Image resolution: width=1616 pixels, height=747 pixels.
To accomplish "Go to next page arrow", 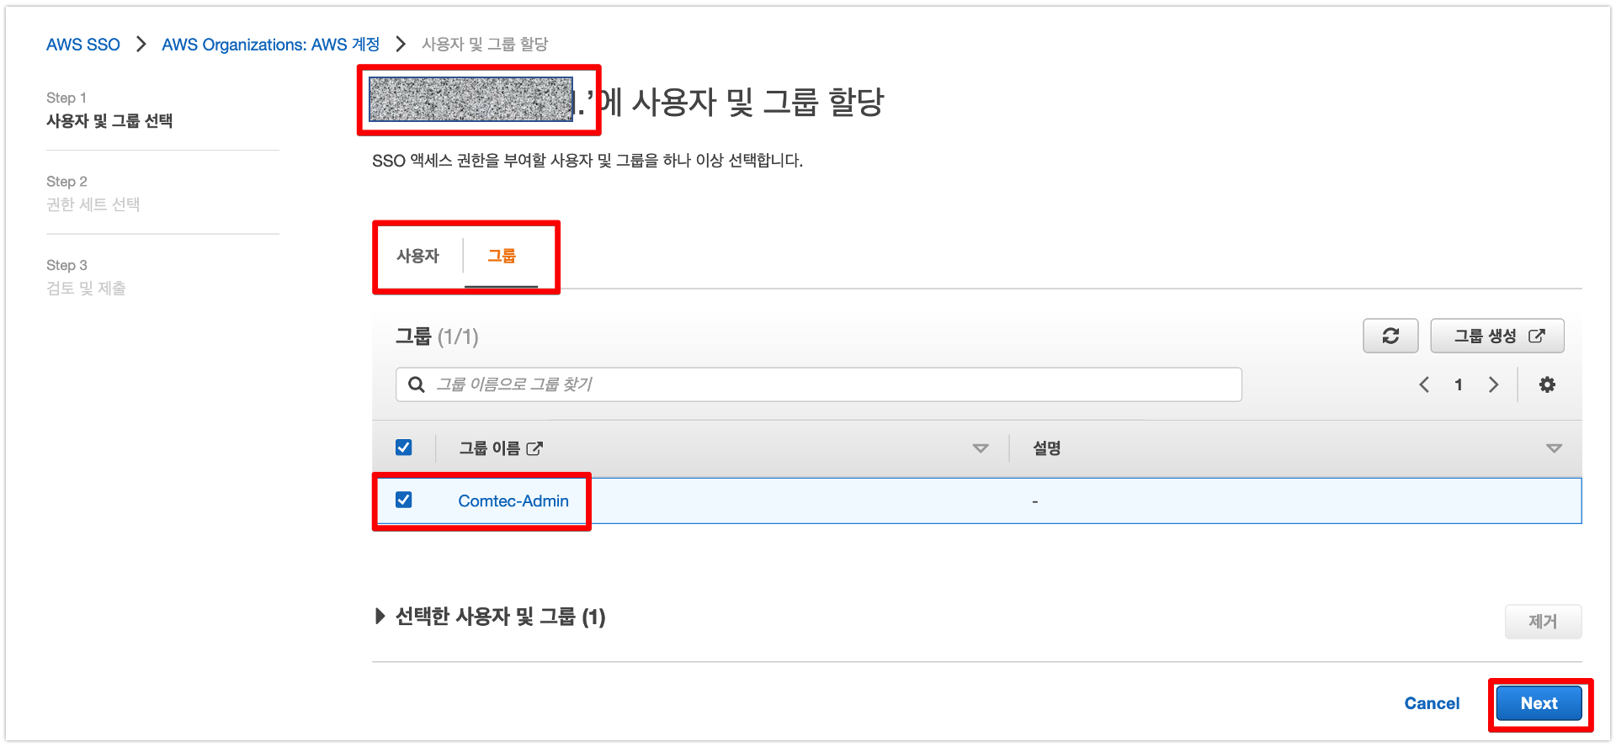I will click(x=1493, y=384).
